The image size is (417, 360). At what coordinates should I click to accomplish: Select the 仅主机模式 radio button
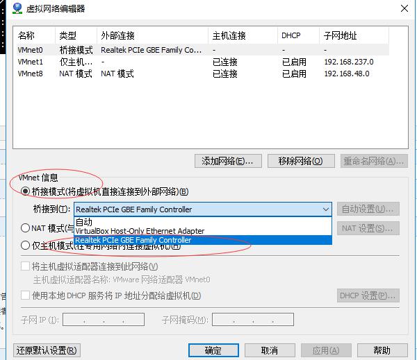[25, 245]
